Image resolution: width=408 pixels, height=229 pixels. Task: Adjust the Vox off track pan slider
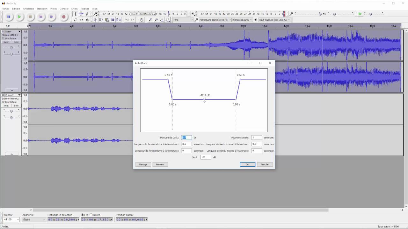[11, 117]
